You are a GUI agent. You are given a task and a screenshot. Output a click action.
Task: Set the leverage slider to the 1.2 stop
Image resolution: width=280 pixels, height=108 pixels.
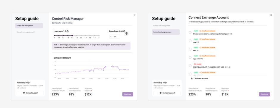[63, 36]
